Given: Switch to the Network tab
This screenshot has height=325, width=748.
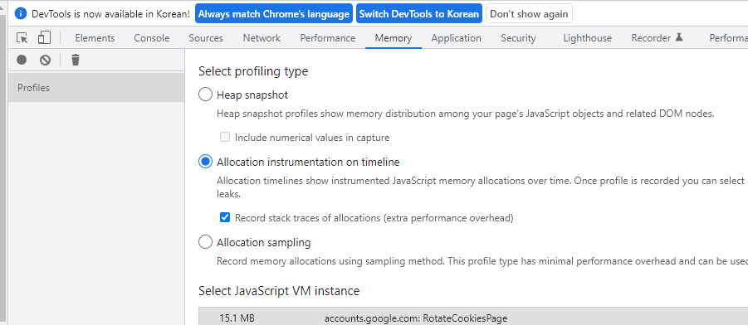Looking at the screenshot, I should 262,38.
